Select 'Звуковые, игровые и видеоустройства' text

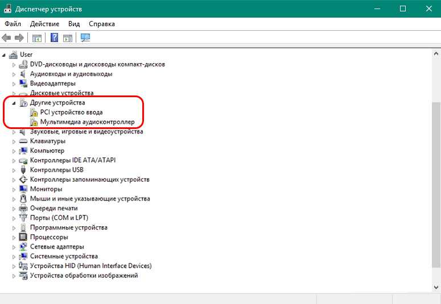(x=86, y=131)
